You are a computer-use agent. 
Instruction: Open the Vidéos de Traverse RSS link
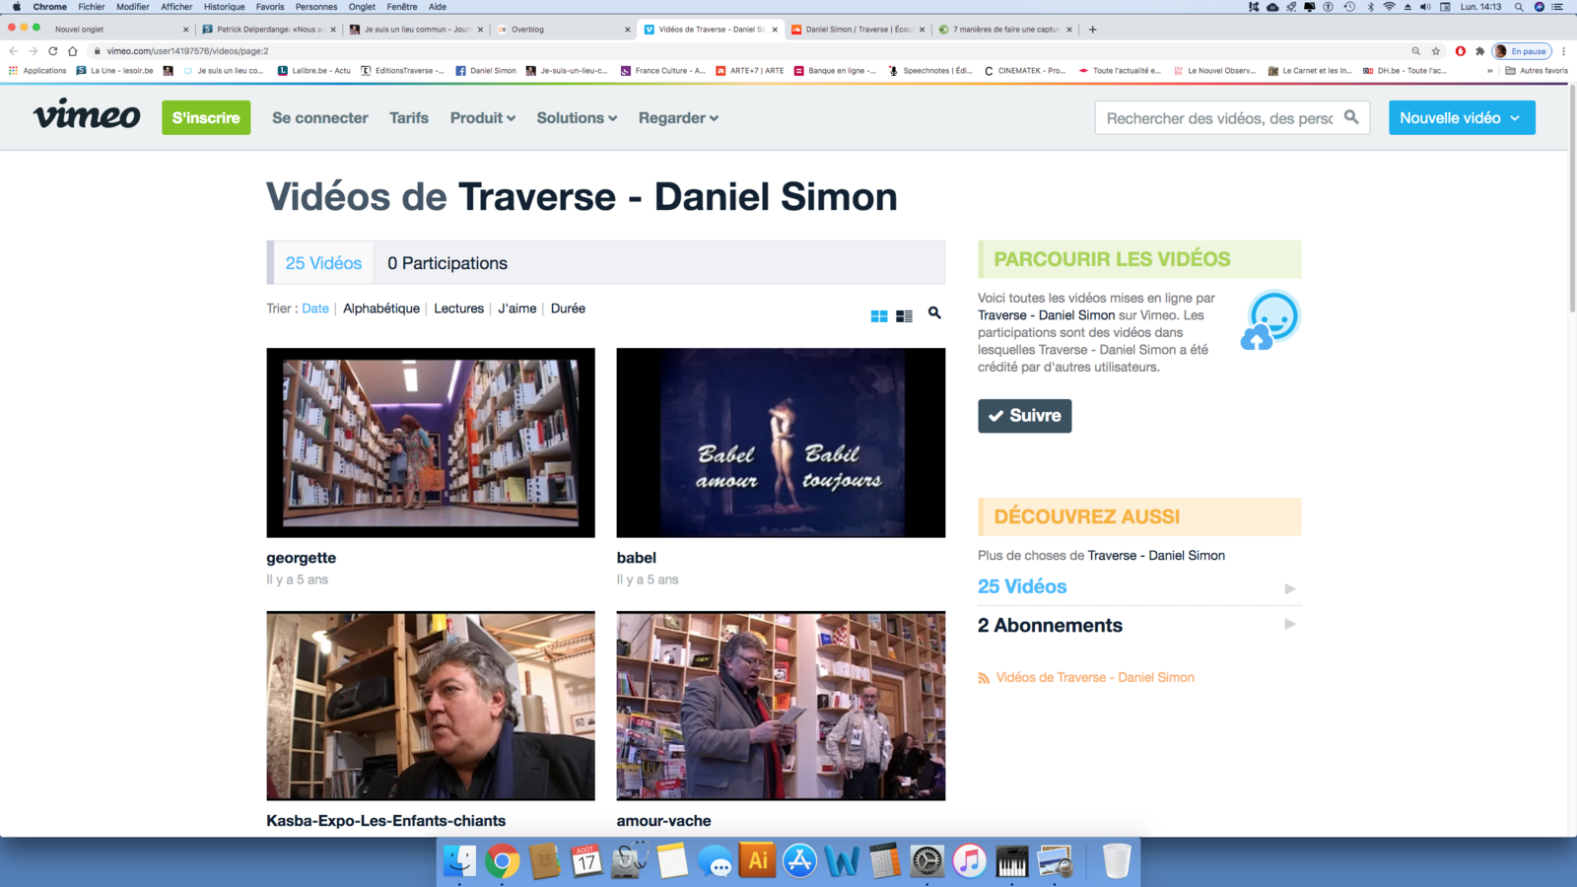tap(1095, 677)
